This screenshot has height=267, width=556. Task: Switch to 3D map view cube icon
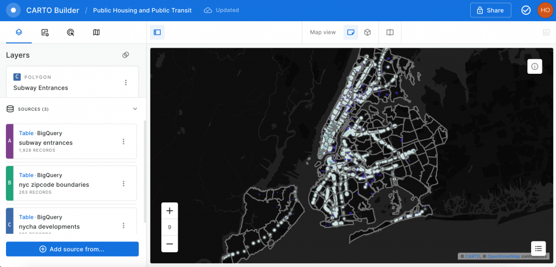[368, 32]
